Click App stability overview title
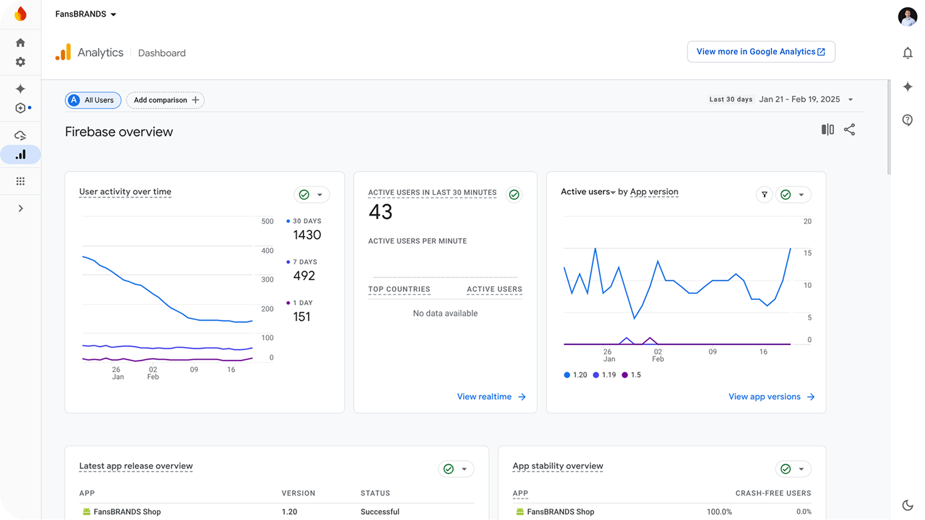Screen dimensions: 925x520 tap(558, 466)
